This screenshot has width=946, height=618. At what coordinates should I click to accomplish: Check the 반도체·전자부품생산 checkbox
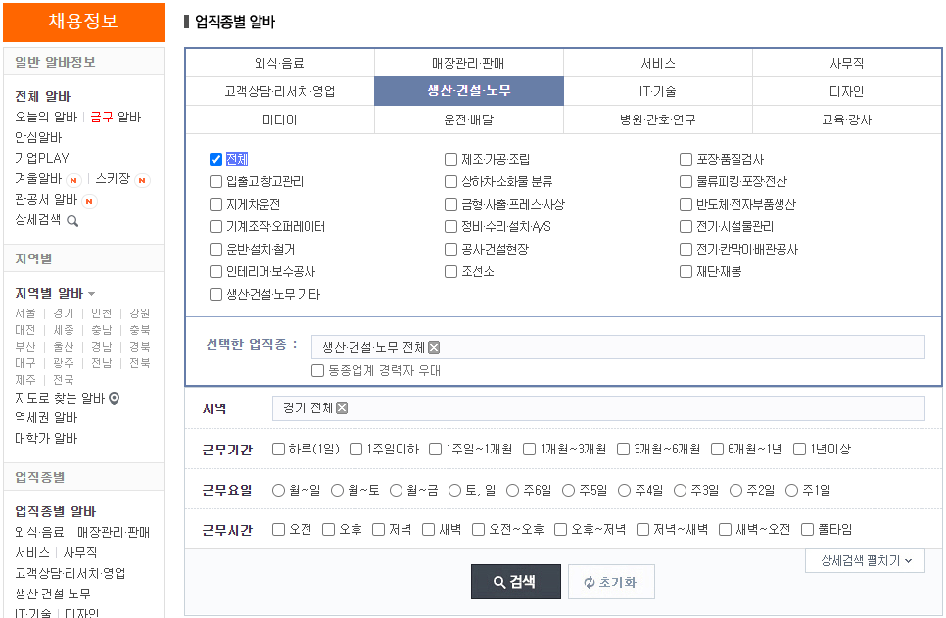(x=686, y=204)
